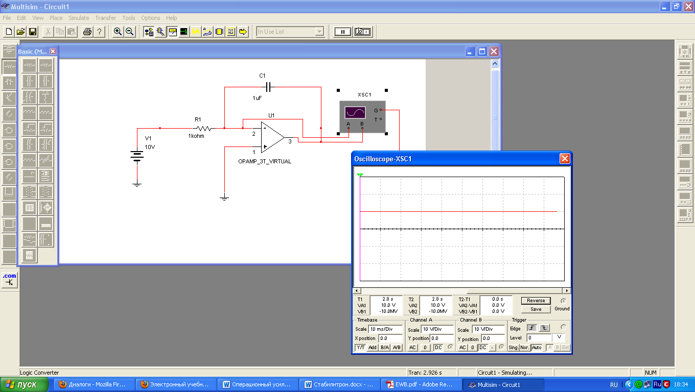Select the Diode component group icon
695x392 pixels.
[9, 82]
